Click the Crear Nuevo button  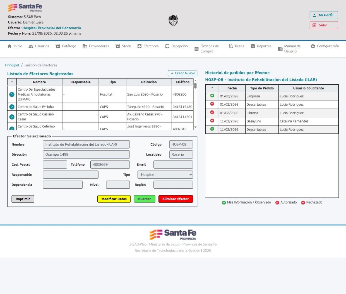(x=182, y=73)
